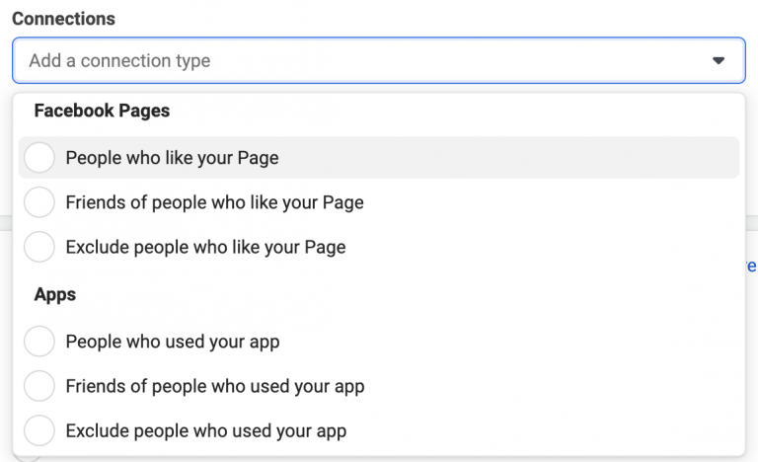The height and width of the screenshot is (462, 758).
Task: Click the 'Connections' field label
Action: click(x=63, y=19)
